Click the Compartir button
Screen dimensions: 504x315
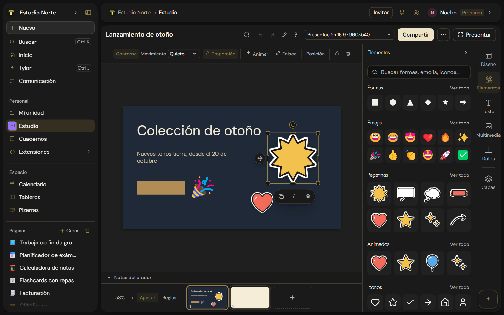(x=416, y=35)
